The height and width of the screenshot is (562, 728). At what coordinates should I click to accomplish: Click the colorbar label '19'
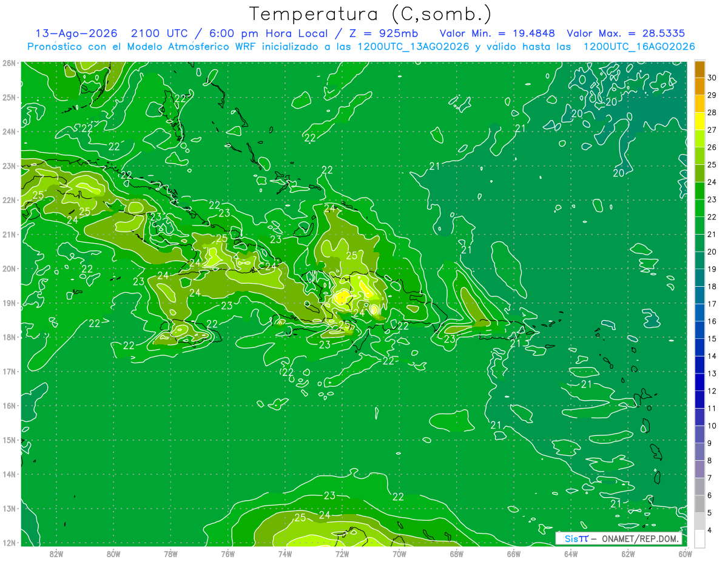[x=712, y=269]
